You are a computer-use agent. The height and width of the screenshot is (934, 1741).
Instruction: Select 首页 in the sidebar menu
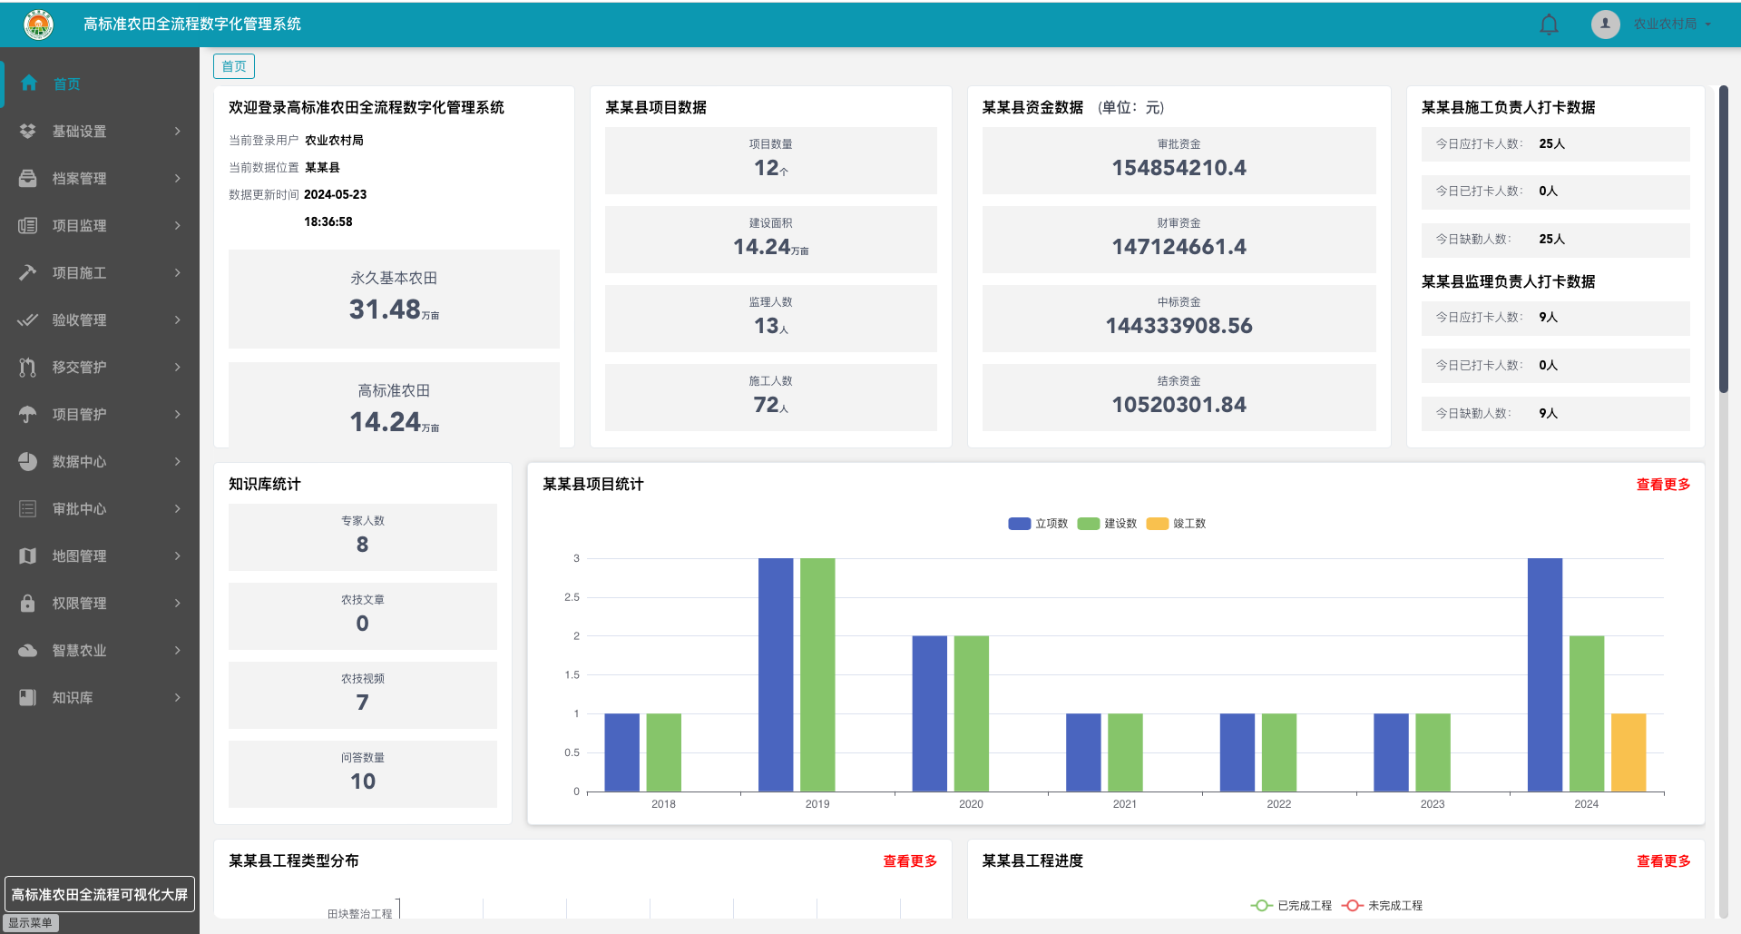click(x=100, y=84)
